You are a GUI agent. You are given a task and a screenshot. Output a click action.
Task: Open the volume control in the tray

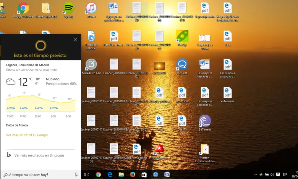tap(272, 174)
